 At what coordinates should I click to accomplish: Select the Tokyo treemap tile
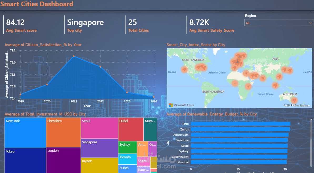[25, 160]
